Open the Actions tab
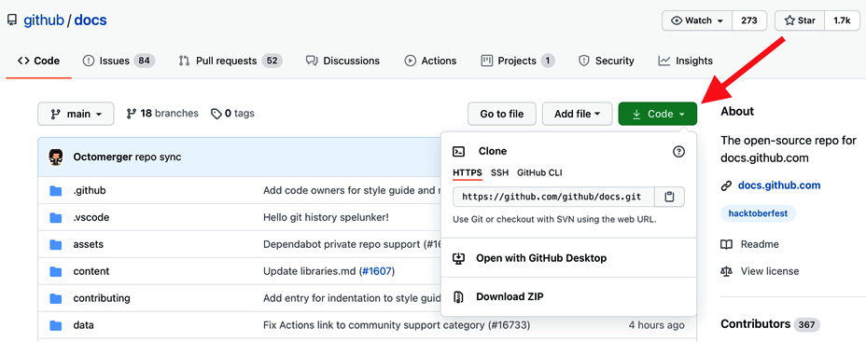The image size is (866, 342). 430,61
